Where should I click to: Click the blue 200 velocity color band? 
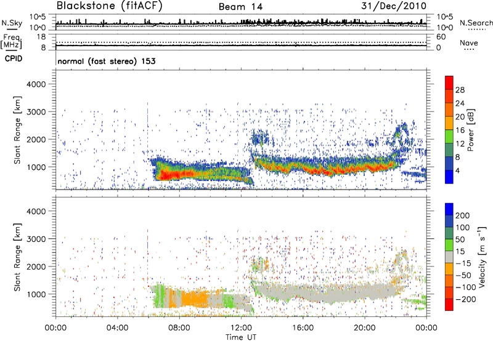click(x=449, y=209)
